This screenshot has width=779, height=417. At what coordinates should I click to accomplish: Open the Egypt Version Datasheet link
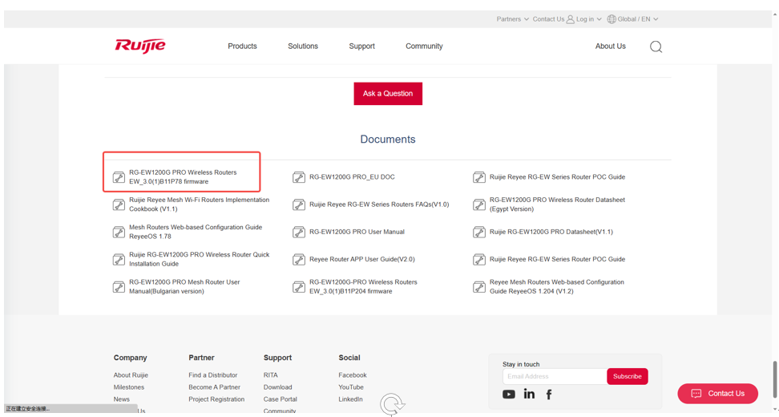point(557,204)
